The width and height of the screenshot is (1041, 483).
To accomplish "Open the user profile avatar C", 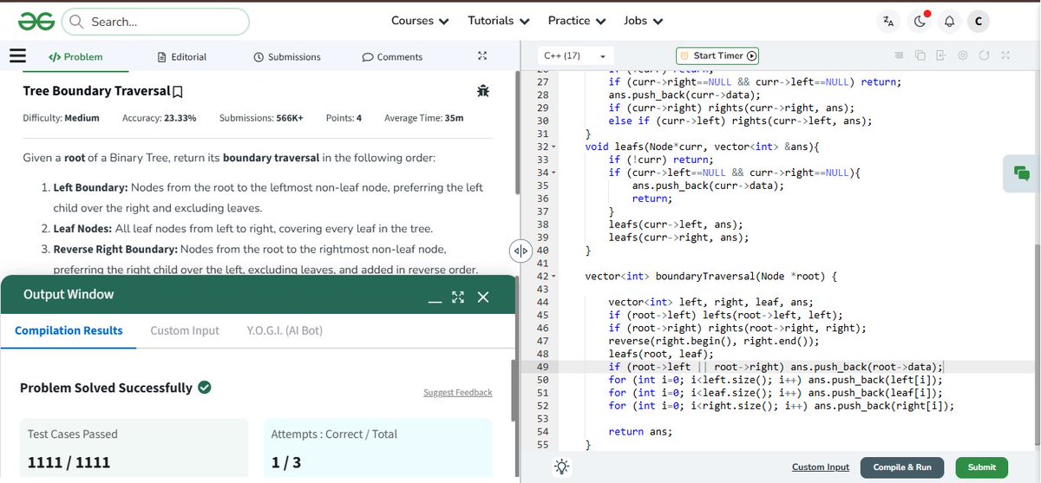I will 979,22.
